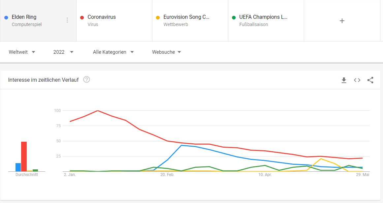Open the Websuche search type dropdown
383x203 pixels.
point(166,52)
